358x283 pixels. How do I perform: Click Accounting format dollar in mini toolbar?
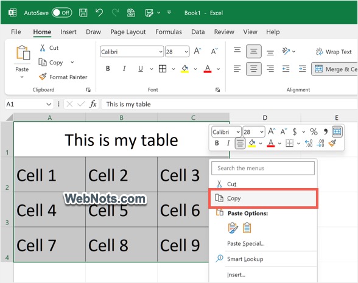[295, 131]
